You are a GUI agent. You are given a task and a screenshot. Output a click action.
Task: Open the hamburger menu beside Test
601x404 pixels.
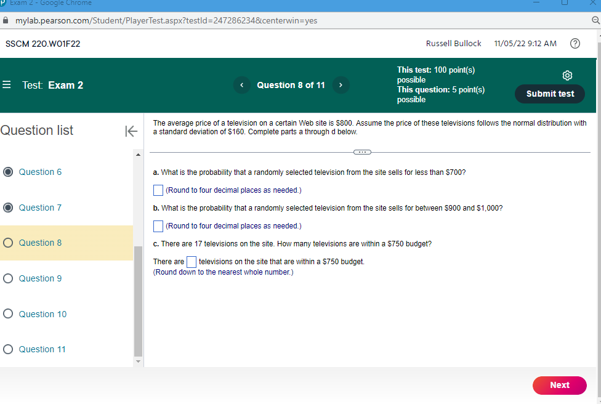(7, 85)
